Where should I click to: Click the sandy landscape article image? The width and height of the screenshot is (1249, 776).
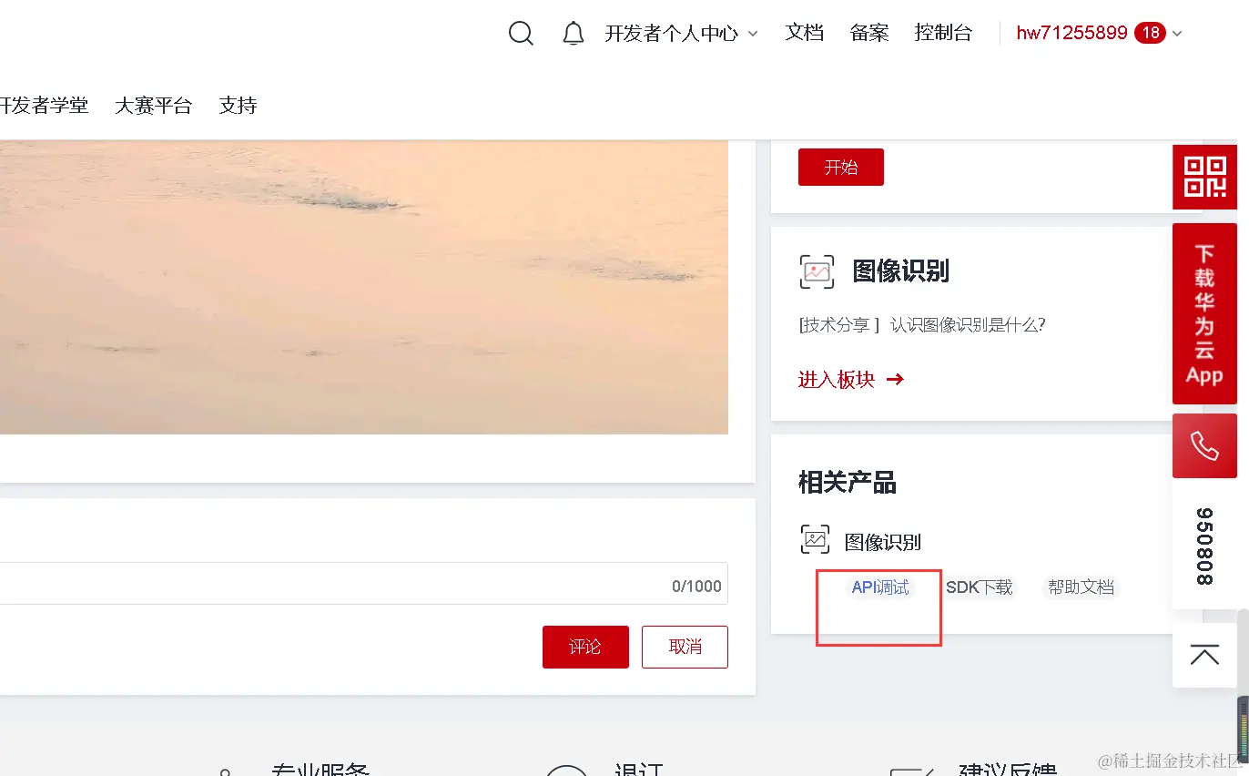coord(364,288)
